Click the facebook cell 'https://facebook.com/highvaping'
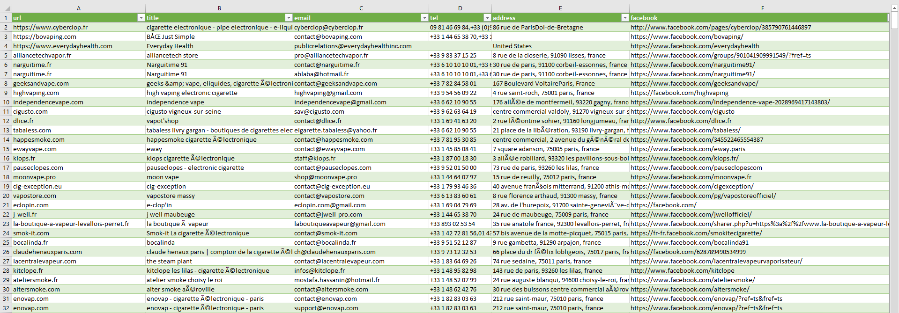 [x=759, y=93]
